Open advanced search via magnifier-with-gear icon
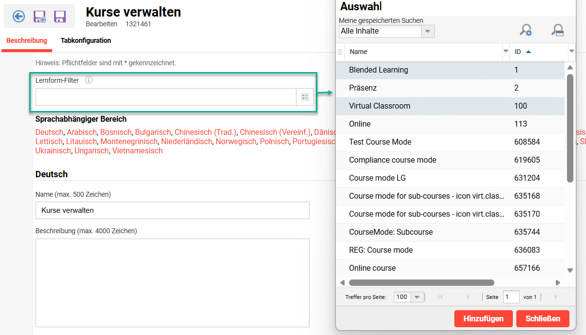Image resolution: width=586 pixels, height=335 pixels. [x=526, y=30]
